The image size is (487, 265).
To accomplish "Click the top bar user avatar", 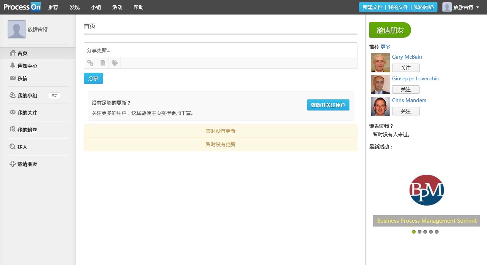I will click(x=447, y=7).
